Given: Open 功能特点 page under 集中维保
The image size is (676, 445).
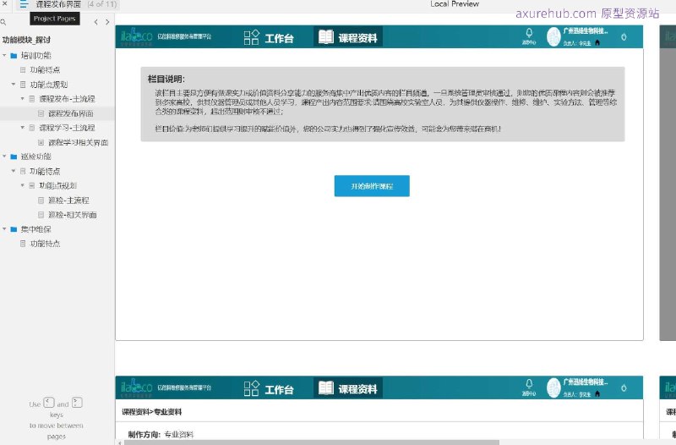Looking at the screenshot, I should click(45, 244).
